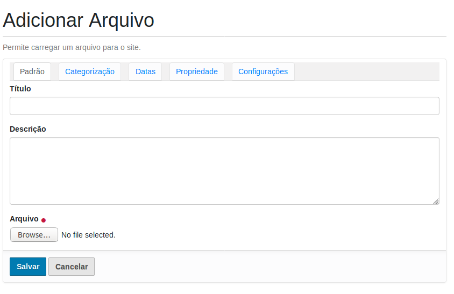Viewport: 454px width, 294px height.
Task: Grab the Descrição textarea resize handle
Action: [436, 201]
